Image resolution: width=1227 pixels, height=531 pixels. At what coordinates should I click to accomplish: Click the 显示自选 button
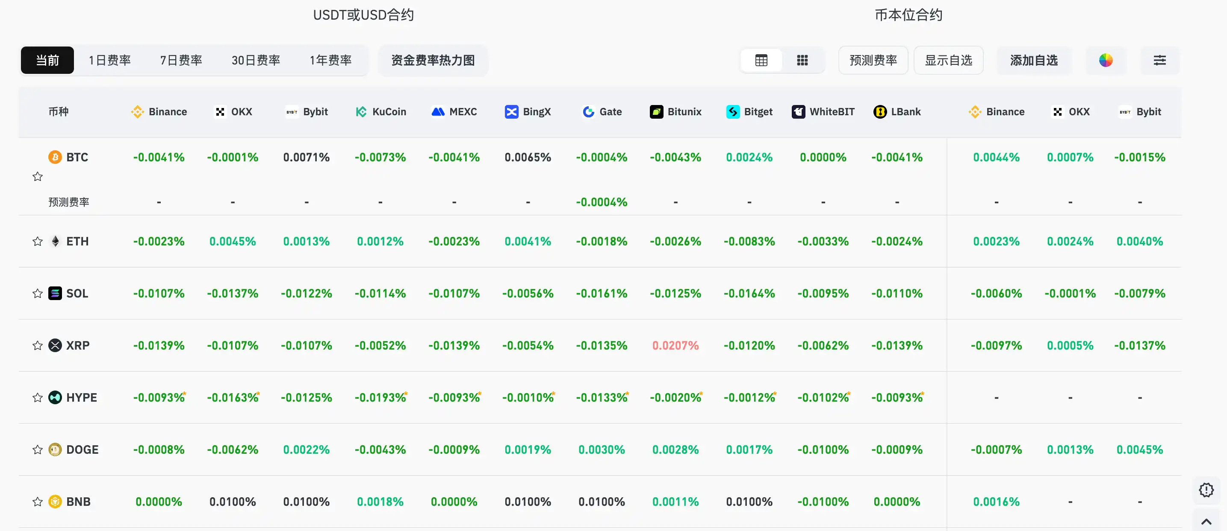click(x=948, y=60)
